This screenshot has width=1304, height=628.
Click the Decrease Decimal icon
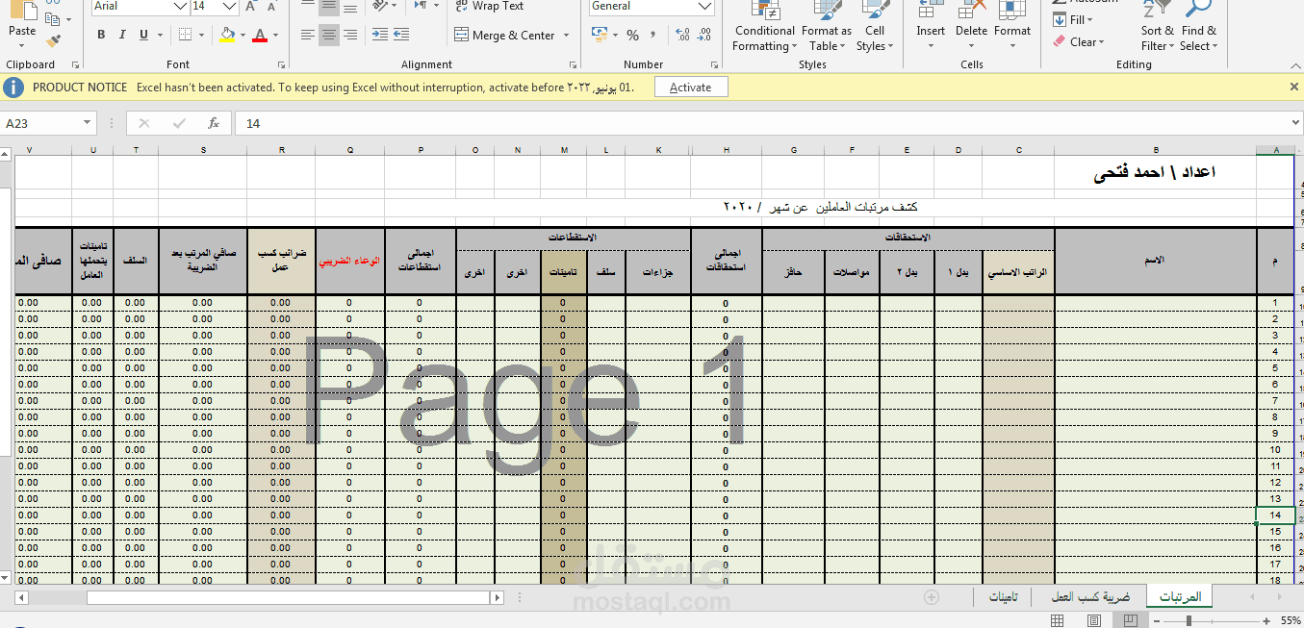coord(705,36)
